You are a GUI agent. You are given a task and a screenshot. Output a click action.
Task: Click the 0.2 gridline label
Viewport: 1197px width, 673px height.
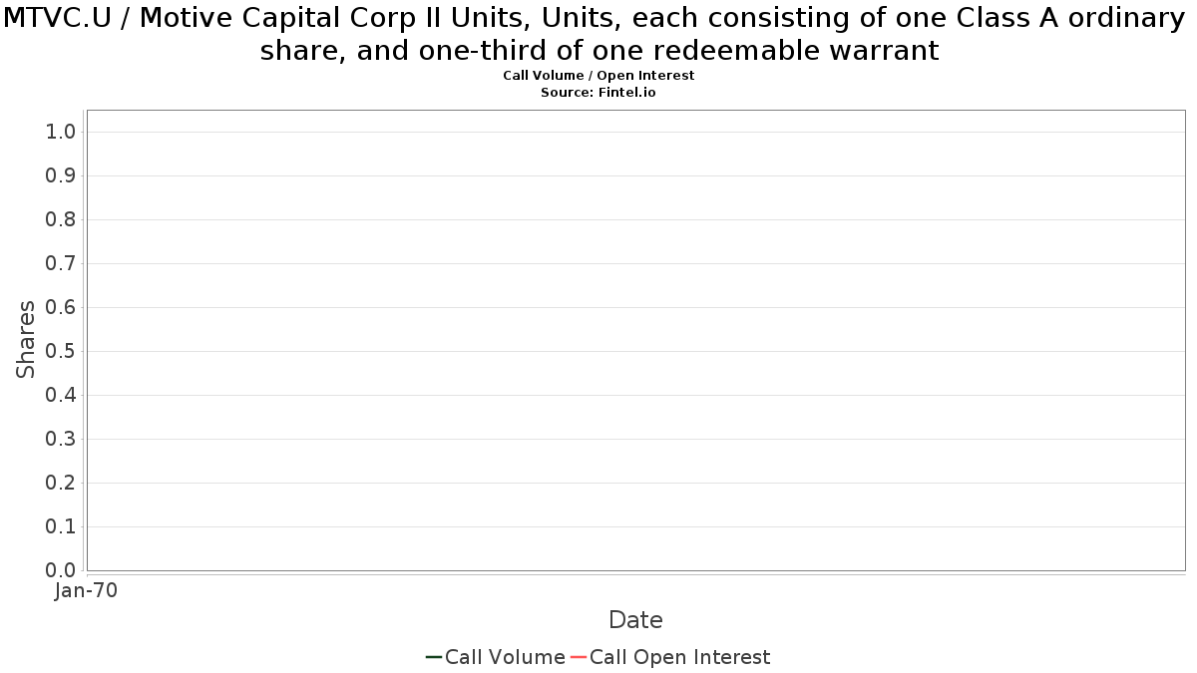click(x=61, y=483)
